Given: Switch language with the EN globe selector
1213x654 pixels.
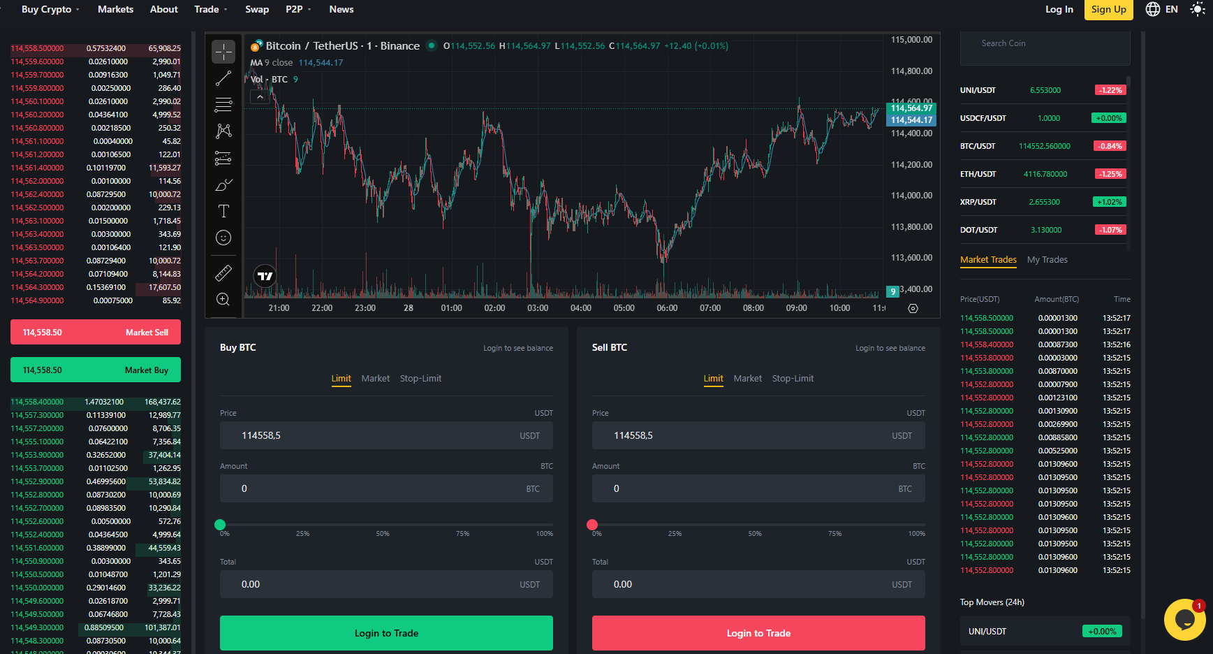Looking at the screenshot, I should [1161, 9].
